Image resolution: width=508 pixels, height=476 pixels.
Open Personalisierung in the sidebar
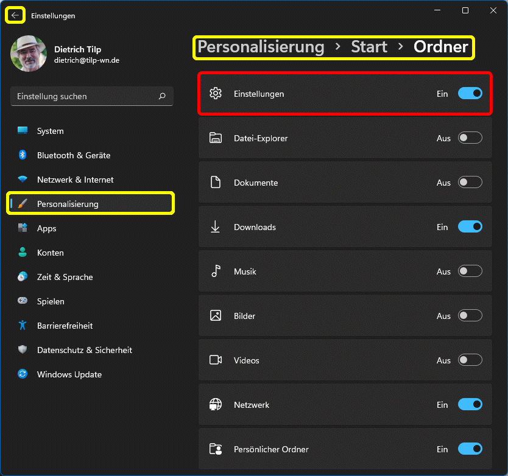tap(68, 204)
